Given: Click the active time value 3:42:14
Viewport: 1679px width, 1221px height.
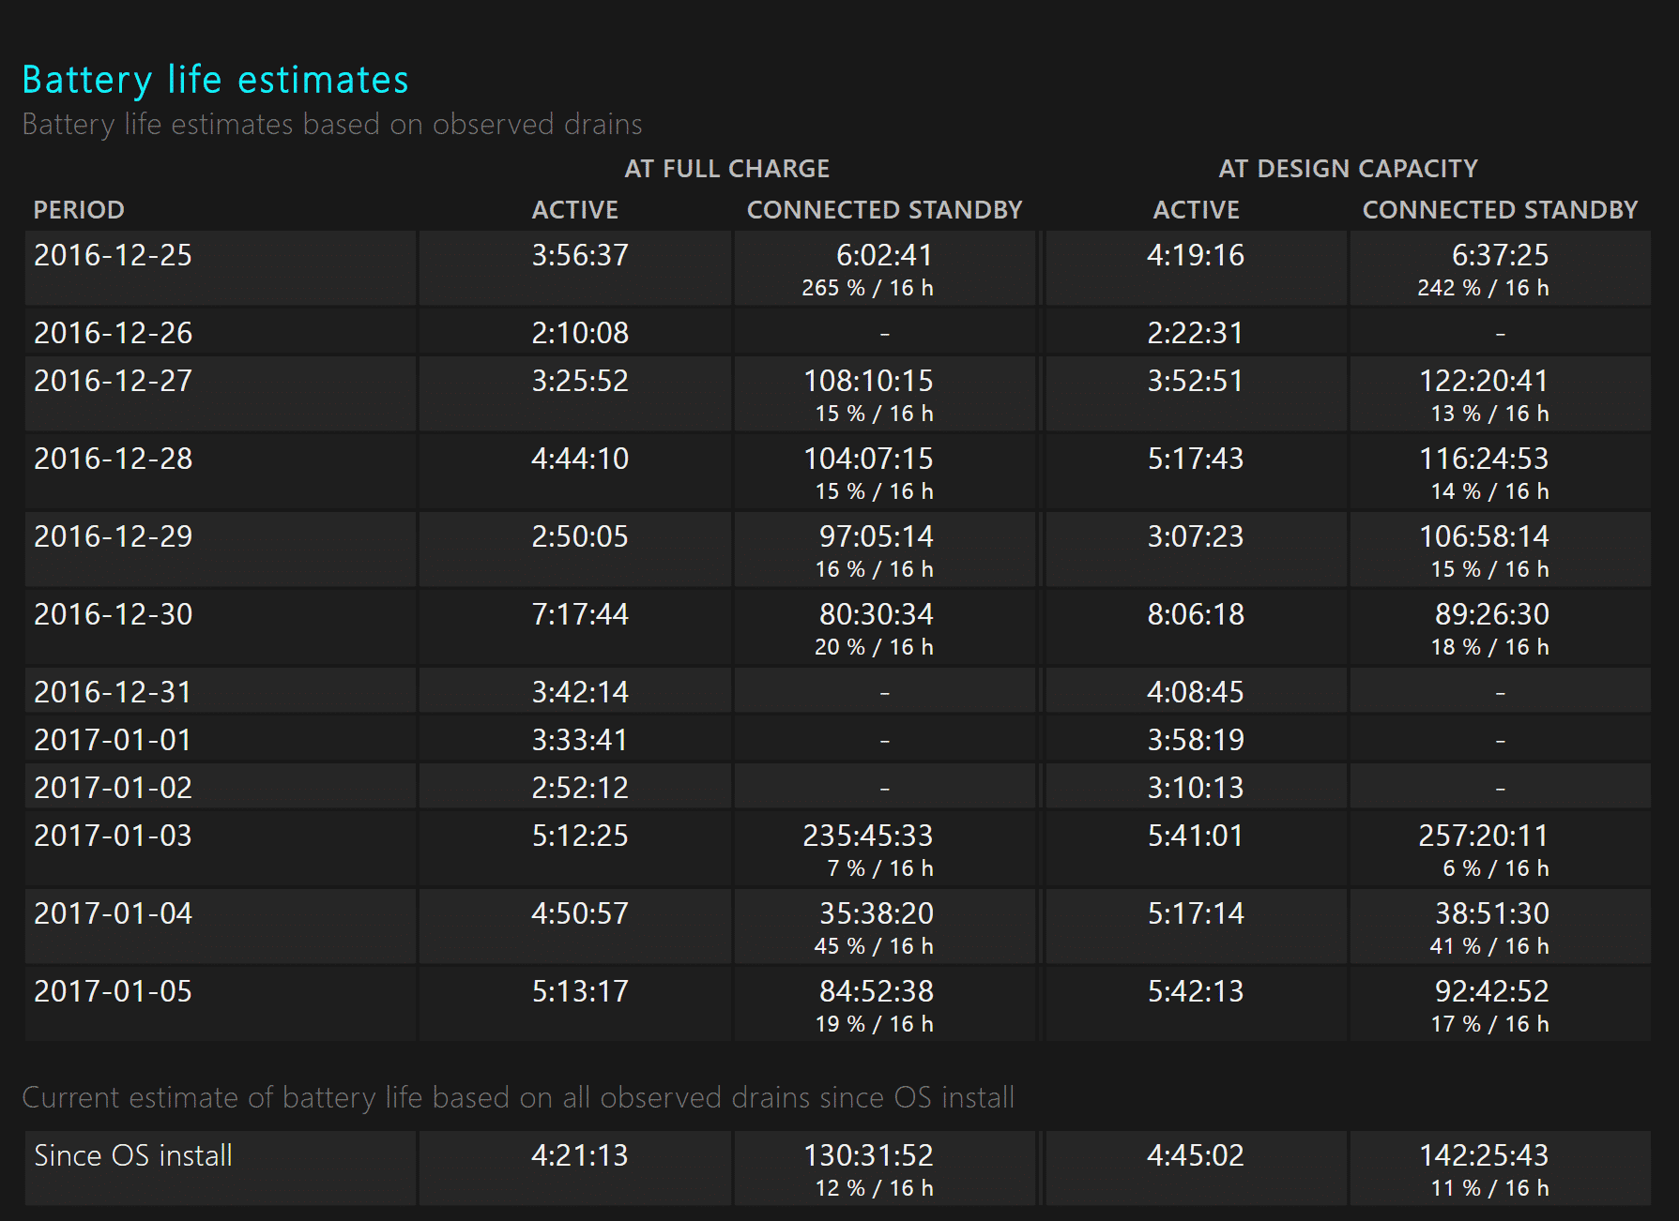Looking at the screenshot, I should click(580, 692).
